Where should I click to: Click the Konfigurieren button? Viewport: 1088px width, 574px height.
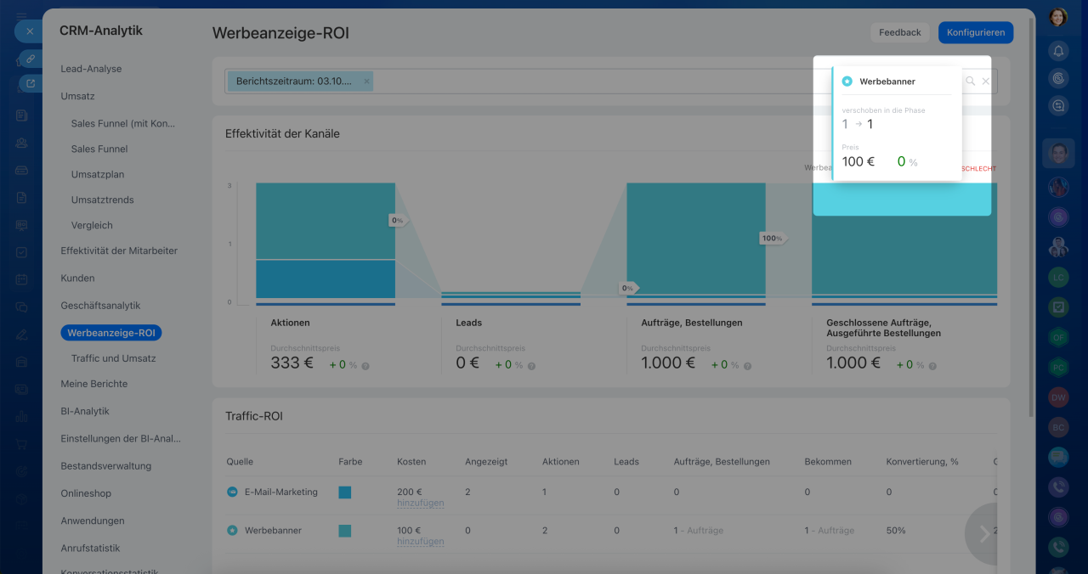975,32
